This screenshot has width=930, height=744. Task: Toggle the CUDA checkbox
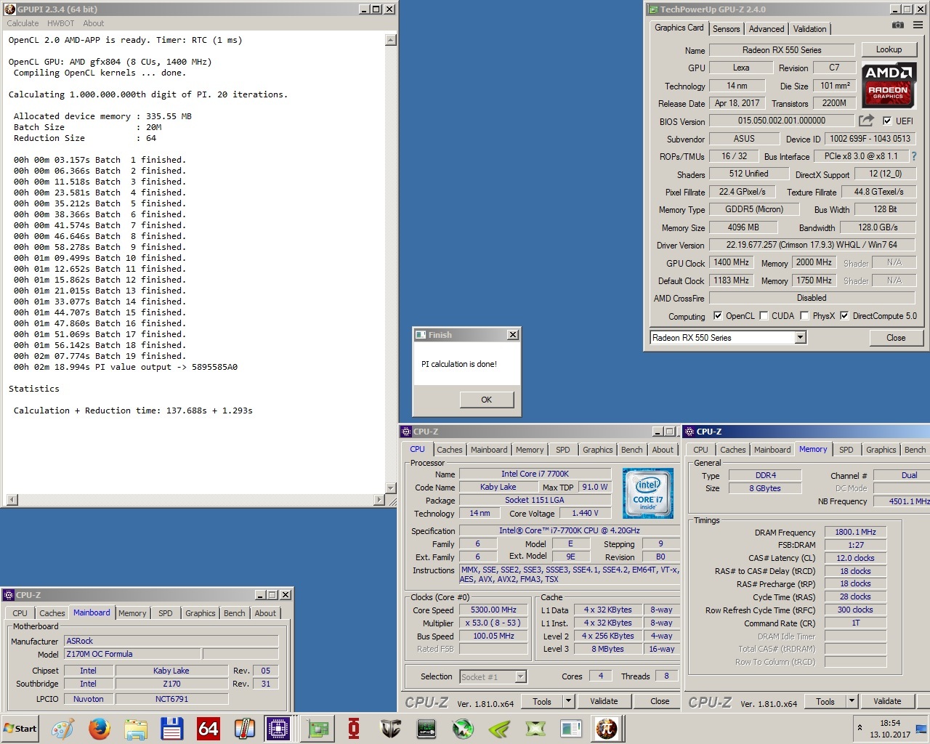coord(764,315)
